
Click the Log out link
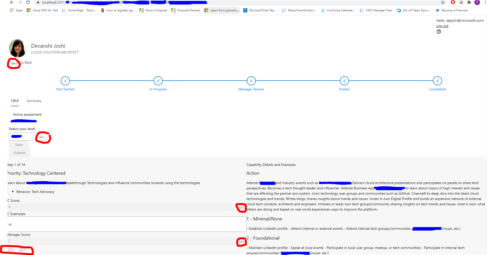pos(442,26)
